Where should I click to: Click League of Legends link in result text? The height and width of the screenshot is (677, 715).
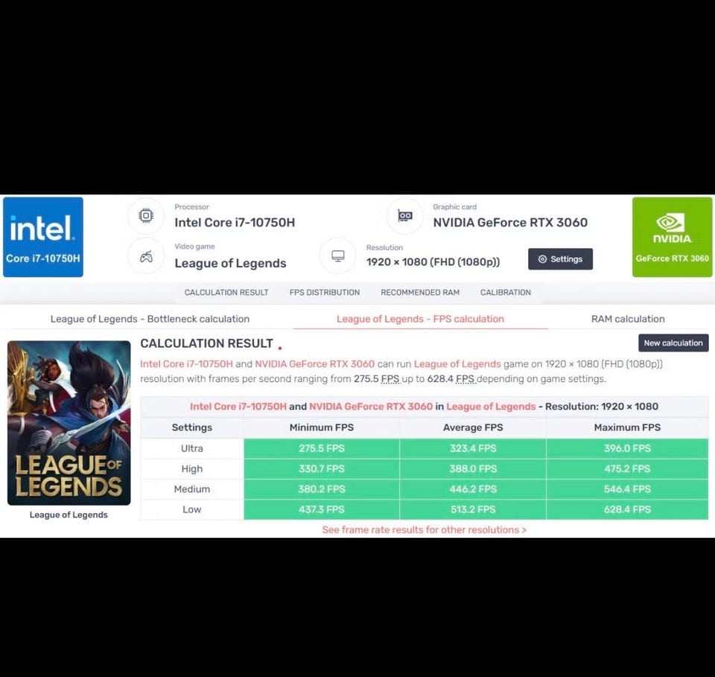click(457, 363)
